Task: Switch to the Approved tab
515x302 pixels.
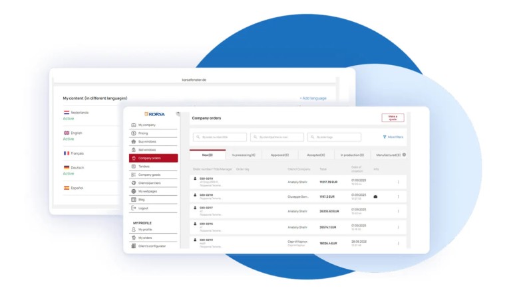Action: click(x=279, y=155)
